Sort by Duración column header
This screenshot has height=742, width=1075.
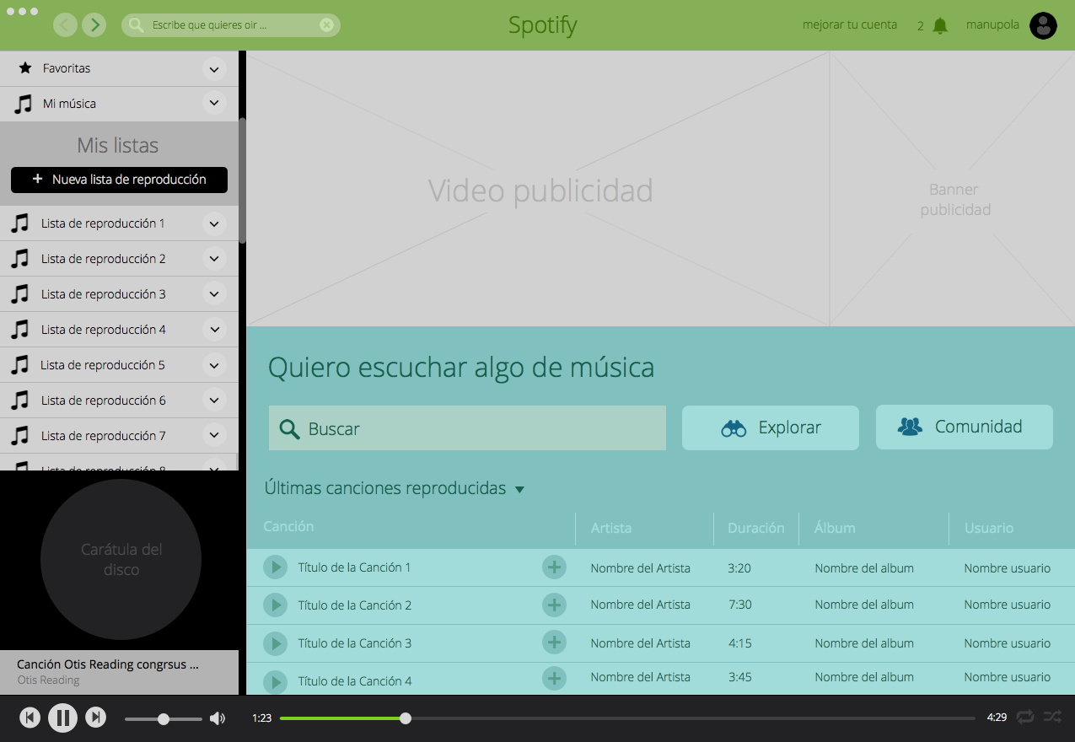click(756, 528)
